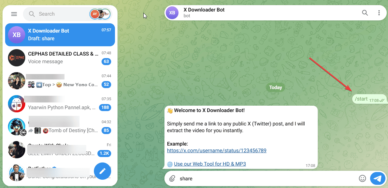Screen dimensions: 388x188
Task: Click the 85 unread badge
Action: [106, 131]
